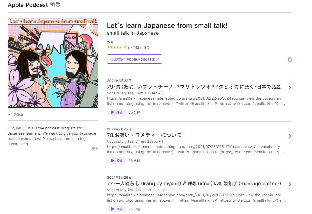Open episode 77 一人暮らし title
Viewport: 312px width, 214px height.
pos(194,184)
